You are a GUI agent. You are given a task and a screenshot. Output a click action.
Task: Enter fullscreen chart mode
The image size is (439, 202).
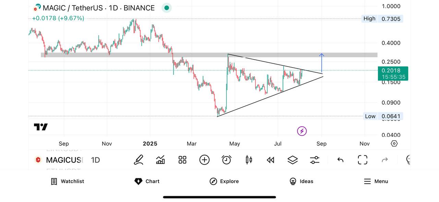point(363,160)
